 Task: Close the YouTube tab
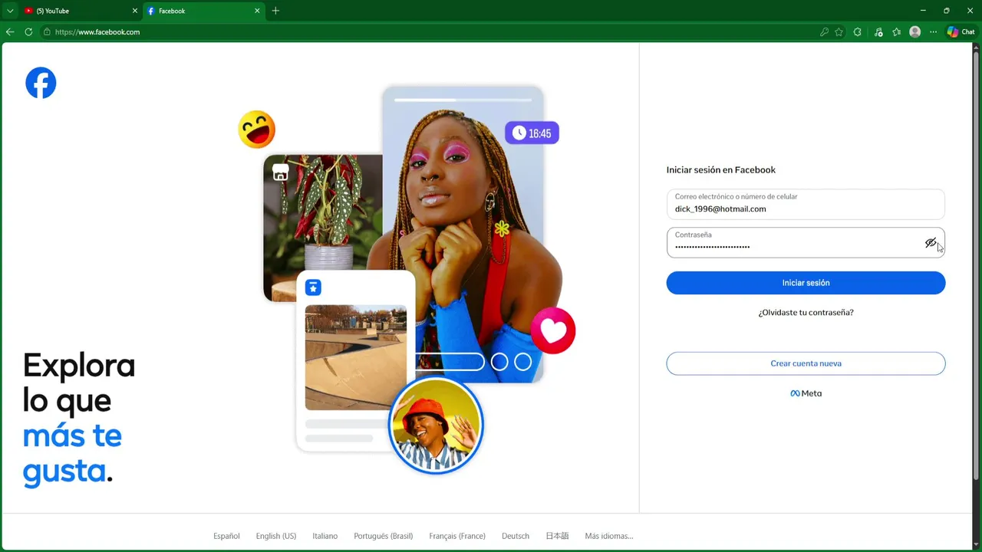135,11
